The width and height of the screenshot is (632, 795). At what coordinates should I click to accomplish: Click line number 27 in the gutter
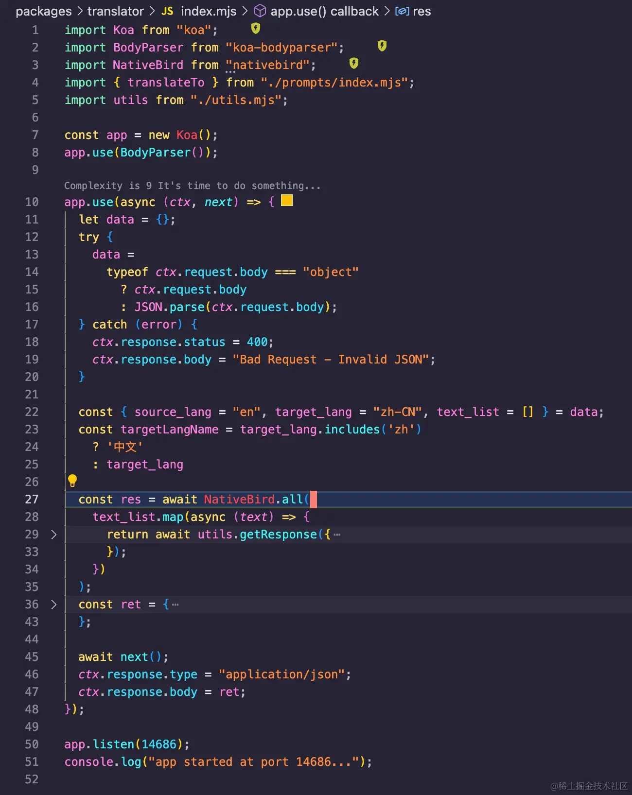point(32,500)
